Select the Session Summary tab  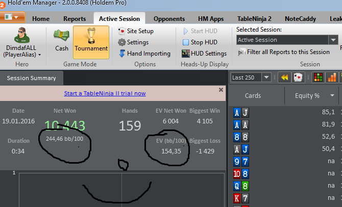tap(32, 78)
